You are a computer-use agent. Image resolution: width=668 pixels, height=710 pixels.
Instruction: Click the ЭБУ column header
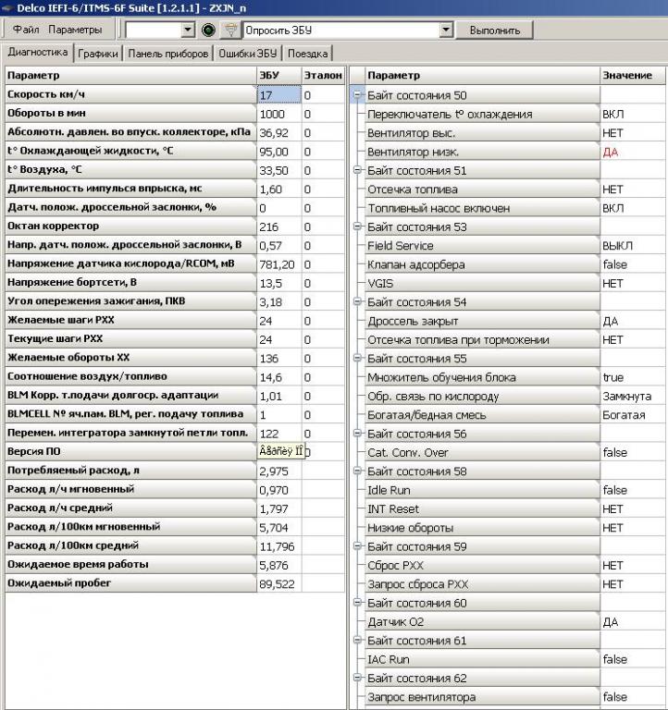coord(278,75)
